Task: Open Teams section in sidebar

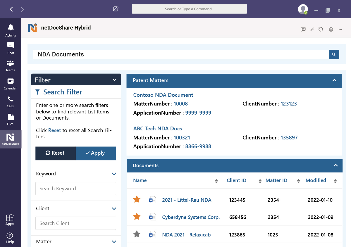Action: click(11, 66)
